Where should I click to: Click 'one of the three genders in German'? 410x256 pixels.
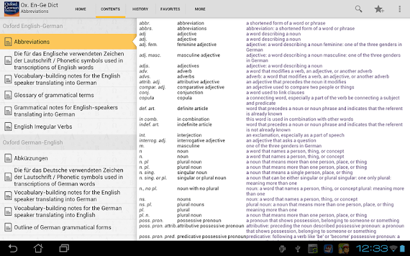(x=284, y=146)
